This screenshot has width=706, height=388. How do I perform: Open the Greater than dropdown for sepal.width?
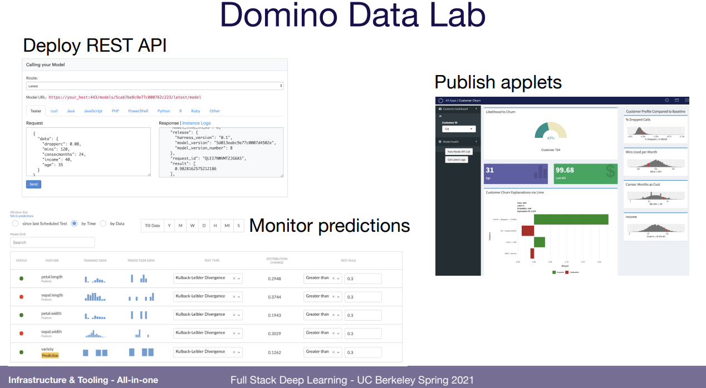[x=322, y=333]
